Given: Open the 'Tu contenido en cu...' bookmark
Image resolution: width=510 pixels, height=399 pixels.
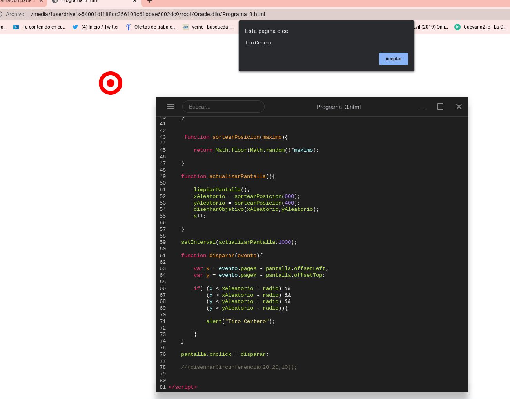Looking at the screenshot, I should pyautogui.click(x=39, y=27).
